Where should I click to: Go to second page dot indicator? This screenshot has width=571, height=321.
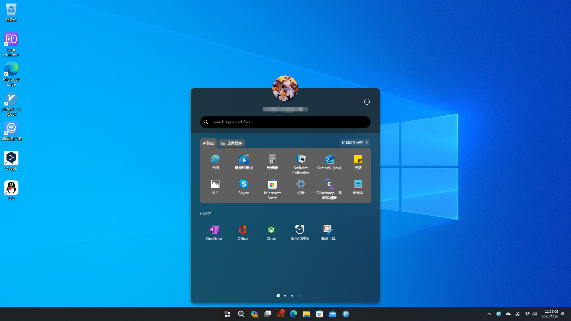pyautogui.click(x=285, y=296)
